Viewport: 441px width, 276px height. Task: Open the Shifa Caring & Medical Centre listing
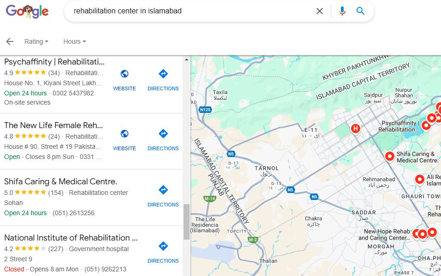pyautogui.click(x=60, y=182)
